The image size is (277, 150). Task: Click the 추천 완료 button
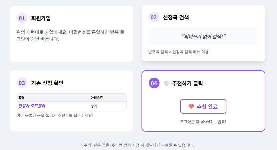coord(203,106)
